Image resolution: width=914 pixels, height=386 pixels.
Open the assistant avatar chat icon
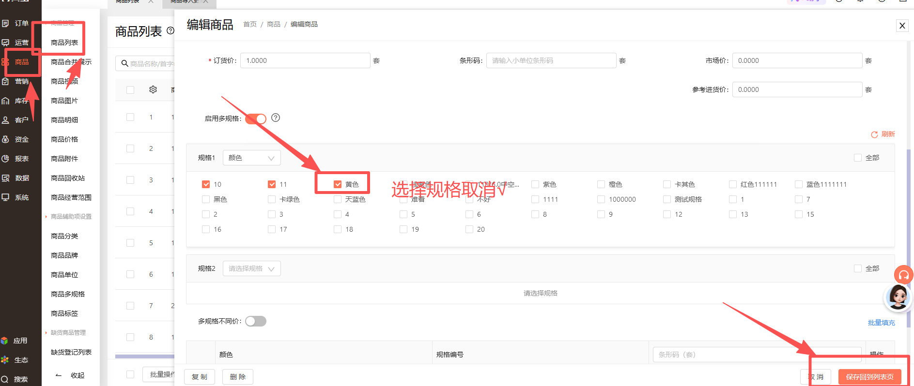point(898,297)
